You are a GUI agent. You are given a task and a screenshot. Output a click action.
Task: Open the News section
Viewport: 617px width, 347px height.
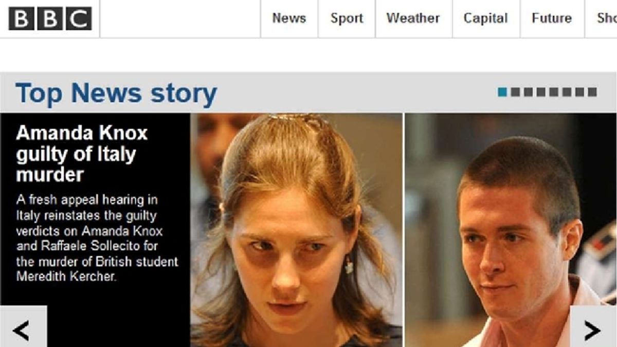coord(289,19)
